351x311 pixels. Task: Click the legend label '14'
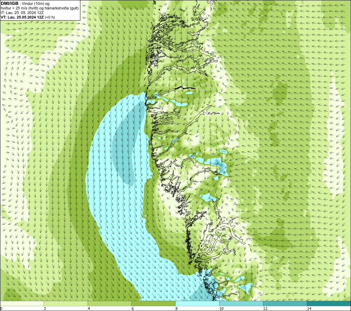point(309,309)
